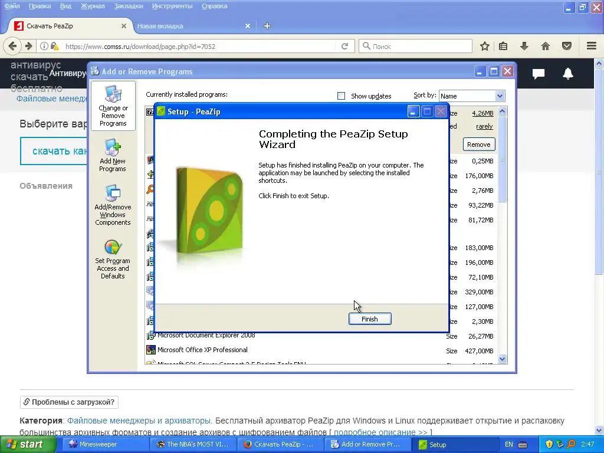
Task: Go forward with the browser forward arrow
Action: pyautogui.click(x=29, y=46)
